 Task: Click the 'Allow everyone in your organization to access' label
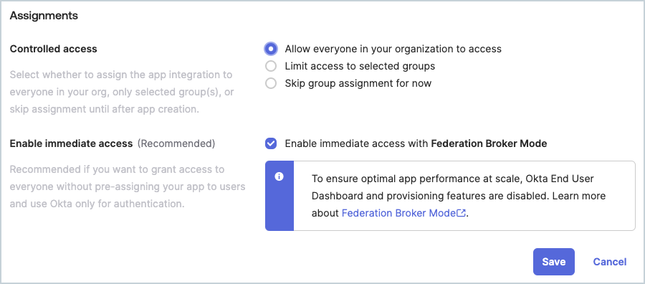[x=393, y=49]
